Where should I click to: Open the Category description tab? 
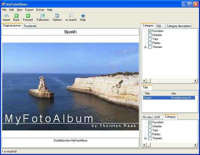tap(179, 26)
